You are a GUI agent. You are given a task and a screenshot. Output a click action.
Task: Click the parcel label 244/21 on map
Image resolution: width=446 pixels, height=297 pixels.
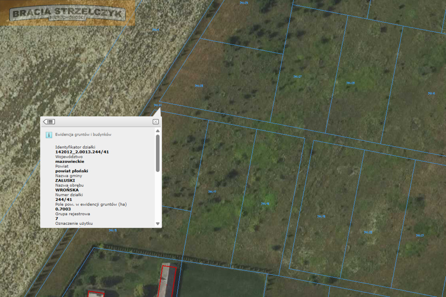(x=420, y=235)
